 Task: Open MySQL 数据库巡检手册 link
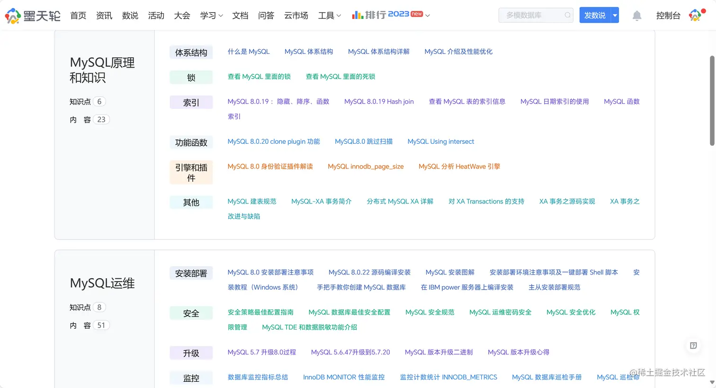pyautogui.click(x=547, y=377)
